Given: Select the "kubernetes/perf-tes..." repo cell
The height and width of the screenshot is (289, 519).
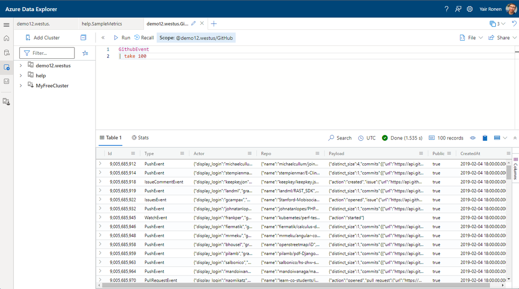Looking at the screenshot, I should (291, 218).
